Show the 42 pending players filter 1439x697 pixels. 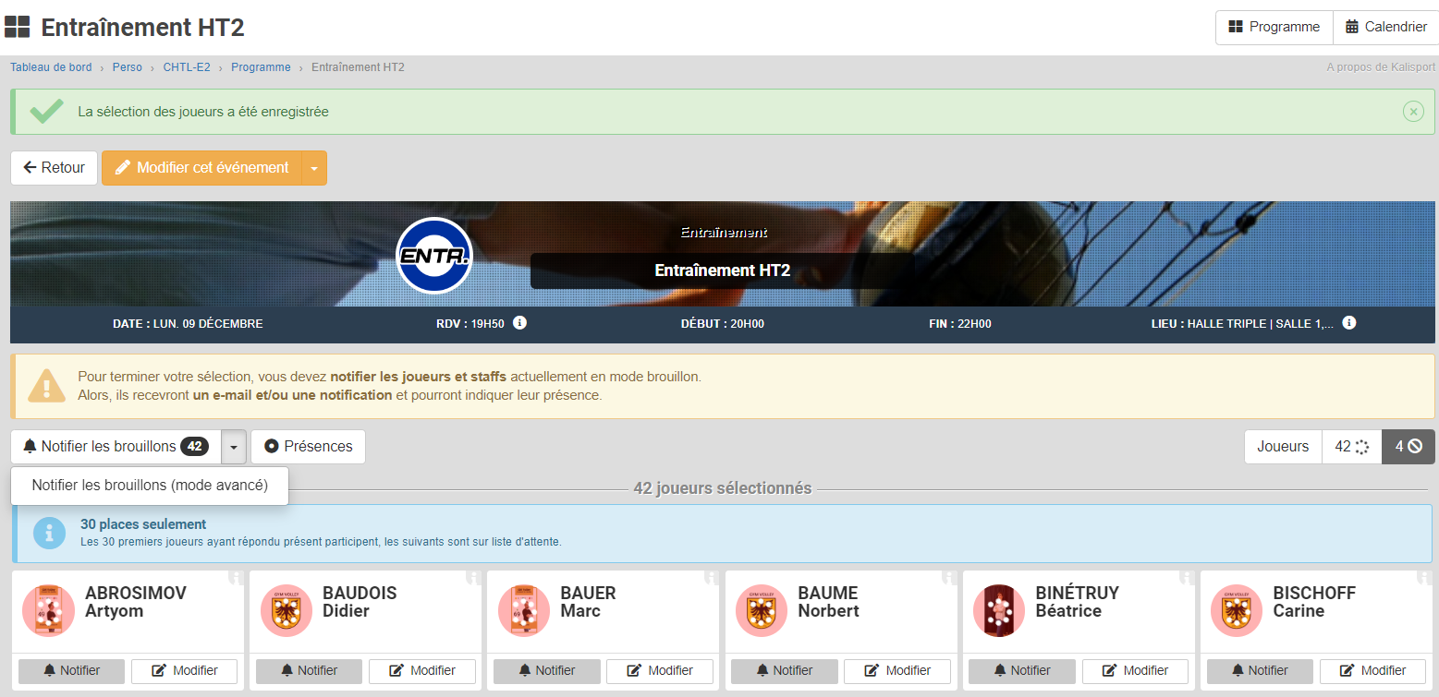coord(1351,447)
